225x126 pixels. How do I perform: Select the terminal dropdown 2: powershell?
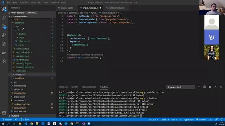pos(181,87)
